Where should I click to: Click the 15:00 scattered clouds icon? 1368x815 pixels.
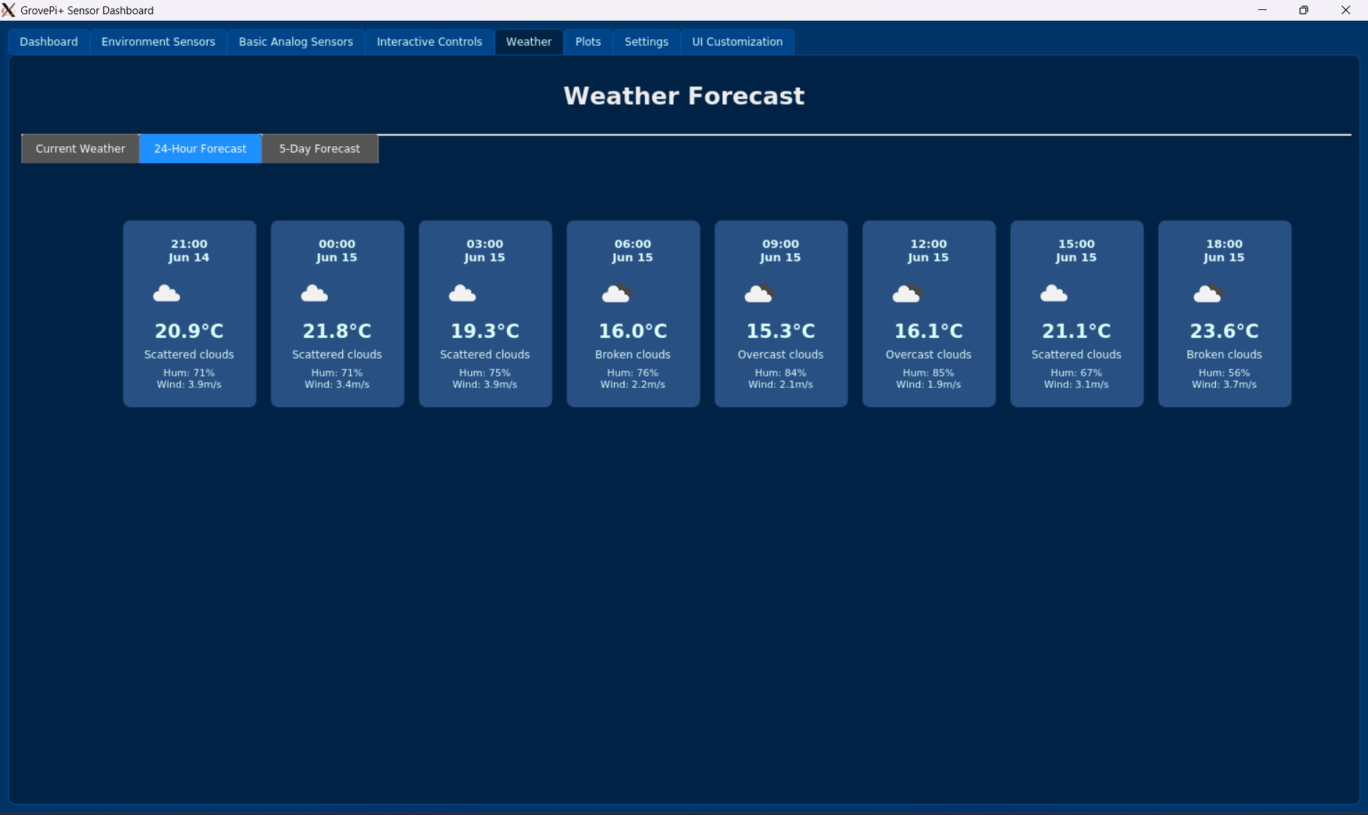point(1054,294)
